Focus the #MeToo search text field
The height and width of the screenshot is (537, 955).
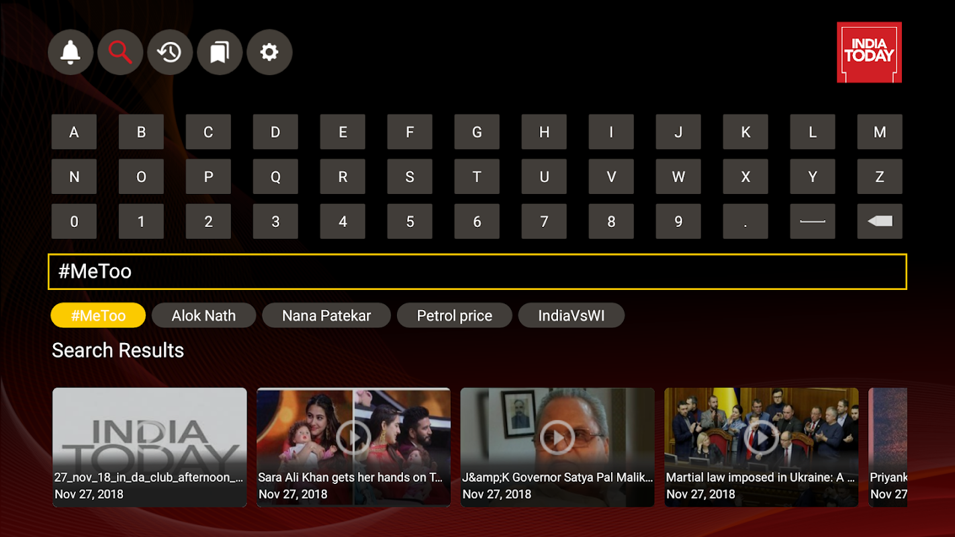click(x=478, y=272)
